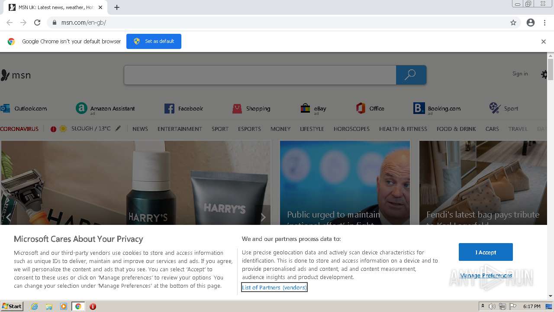Open the ESPORTS menu item
Viewport: 554px width, 312px height.
[249, 129]
